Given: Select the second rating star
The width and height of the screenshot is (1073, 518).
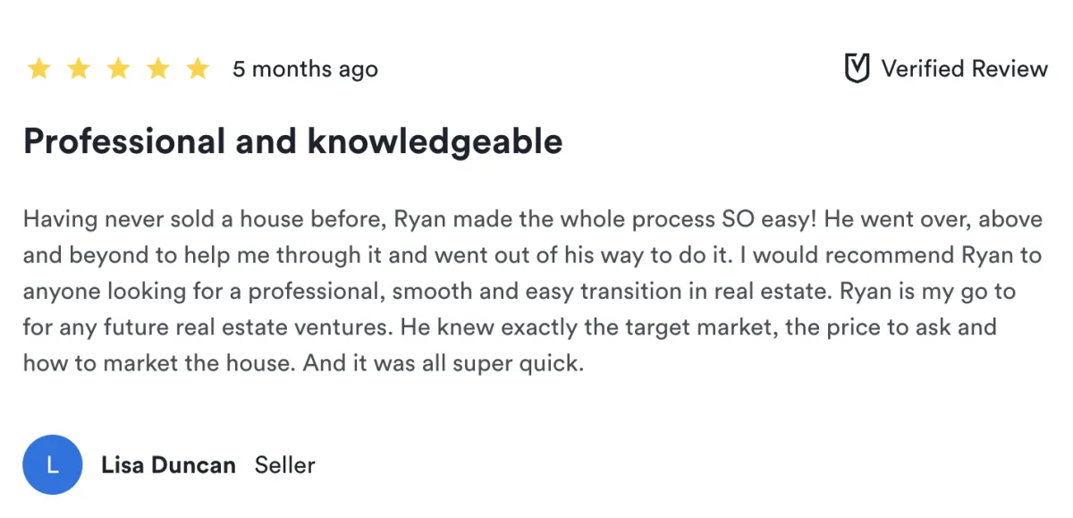Looking at the screenshot, I should tap(79, 69).
